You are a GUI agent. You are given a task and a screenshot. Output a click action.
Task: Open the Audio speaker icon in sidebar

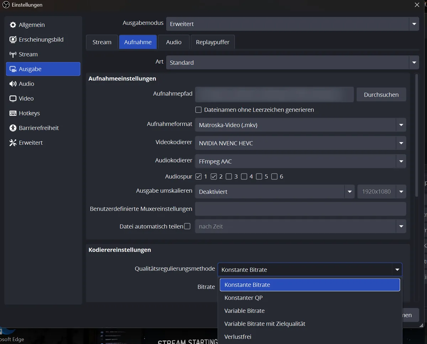(13, 84)
